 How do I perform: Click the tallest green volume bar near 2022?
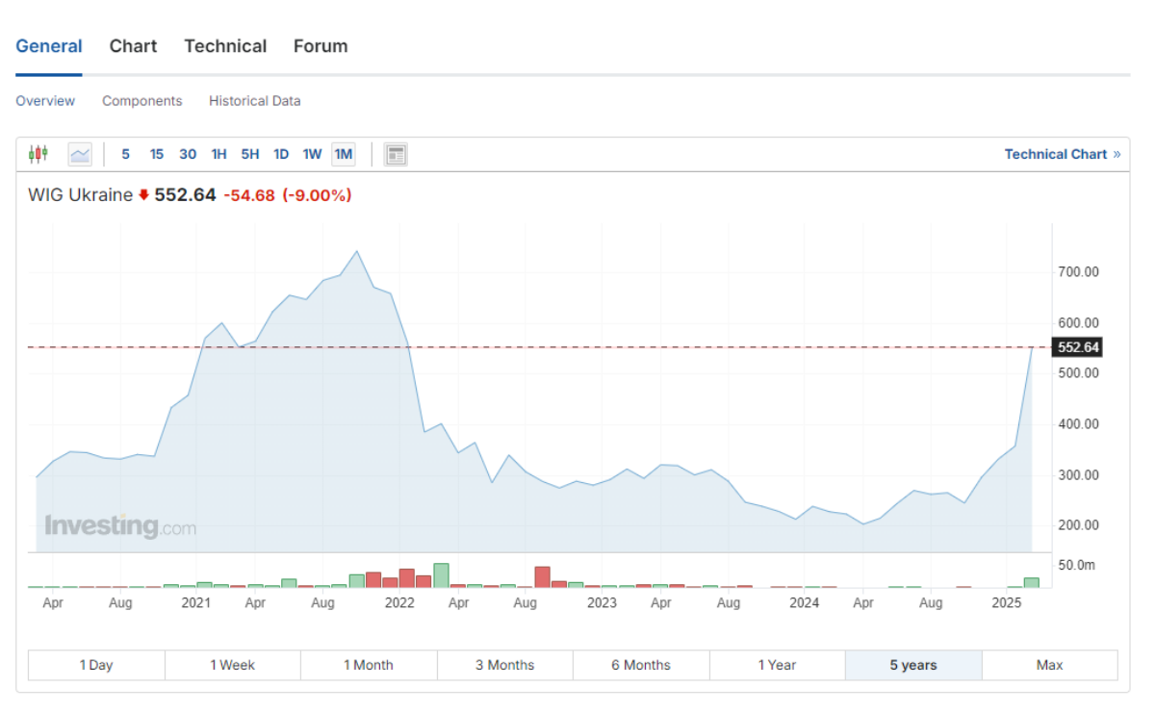click(441, 575)
